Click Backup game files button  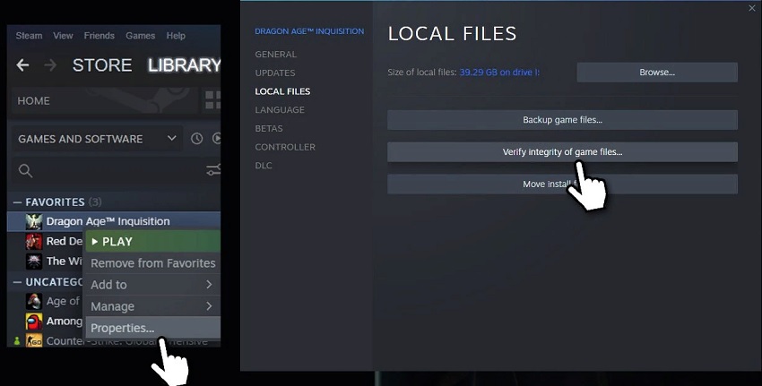coord(562,119)
